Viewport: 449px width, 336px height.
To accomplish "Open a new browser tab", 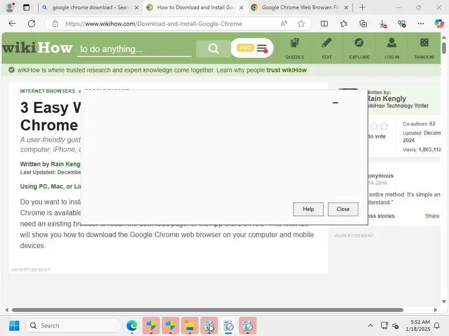I will (362, 7).
